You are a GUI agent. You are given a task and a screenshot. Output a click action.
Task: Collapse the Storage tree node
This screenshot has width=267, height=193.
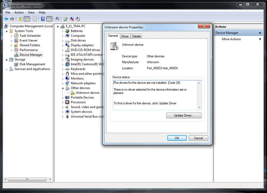[x=6, y=60]
